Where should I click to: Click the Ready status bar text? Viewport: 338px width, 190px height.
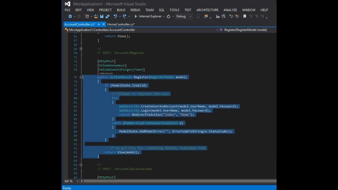coord(67,188)
